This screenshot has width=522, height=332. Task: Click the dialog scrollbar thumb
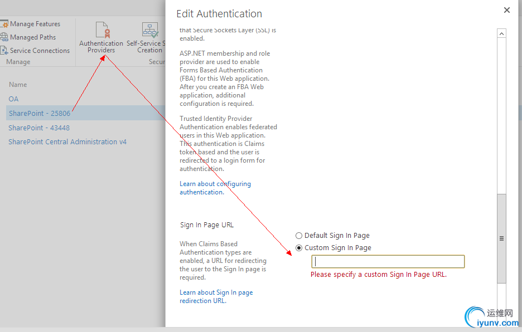click(x=501, y=238)
